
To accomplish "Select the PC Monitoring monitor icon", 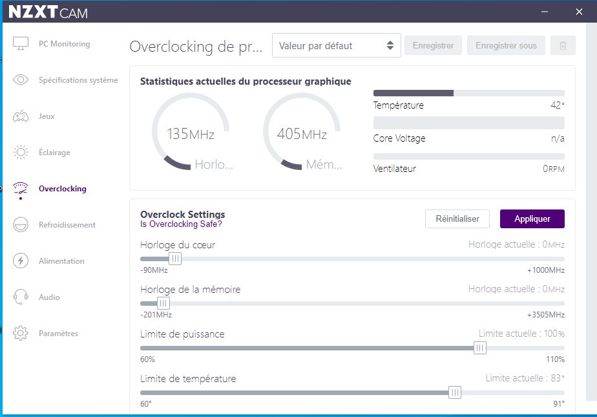I will [21, 42].
